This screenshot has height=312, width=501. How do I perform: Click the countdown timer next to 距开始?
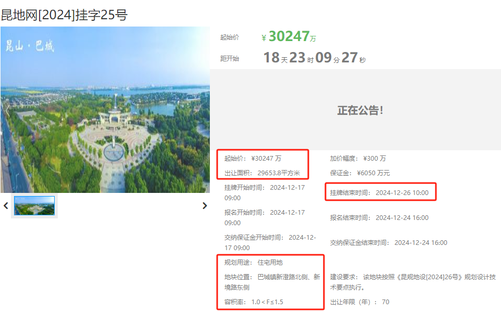pos(315,58)
